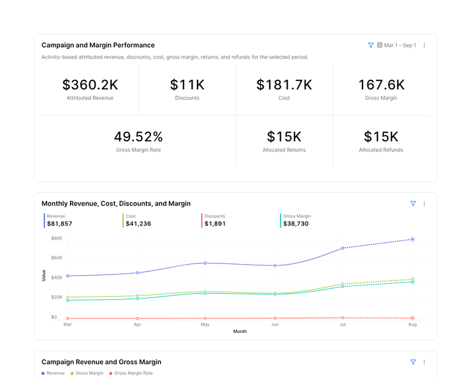
Task: Open filter on Campaign Revenue and Gross Margin card
Action: click(413, 362)
